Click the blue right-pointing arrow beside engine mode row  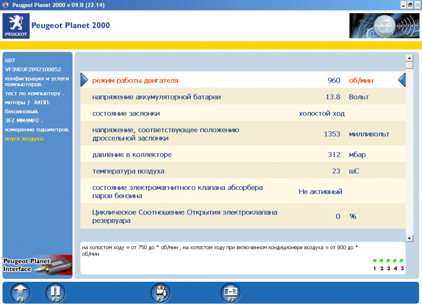click(x=84, y=80)
